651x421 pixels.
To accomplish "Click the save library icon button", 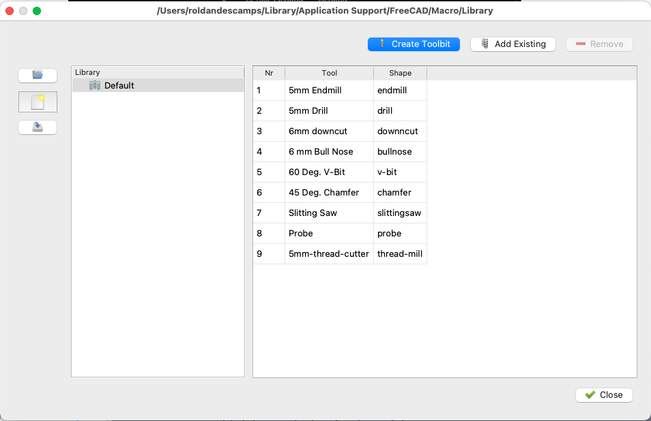I will (38, 127).
